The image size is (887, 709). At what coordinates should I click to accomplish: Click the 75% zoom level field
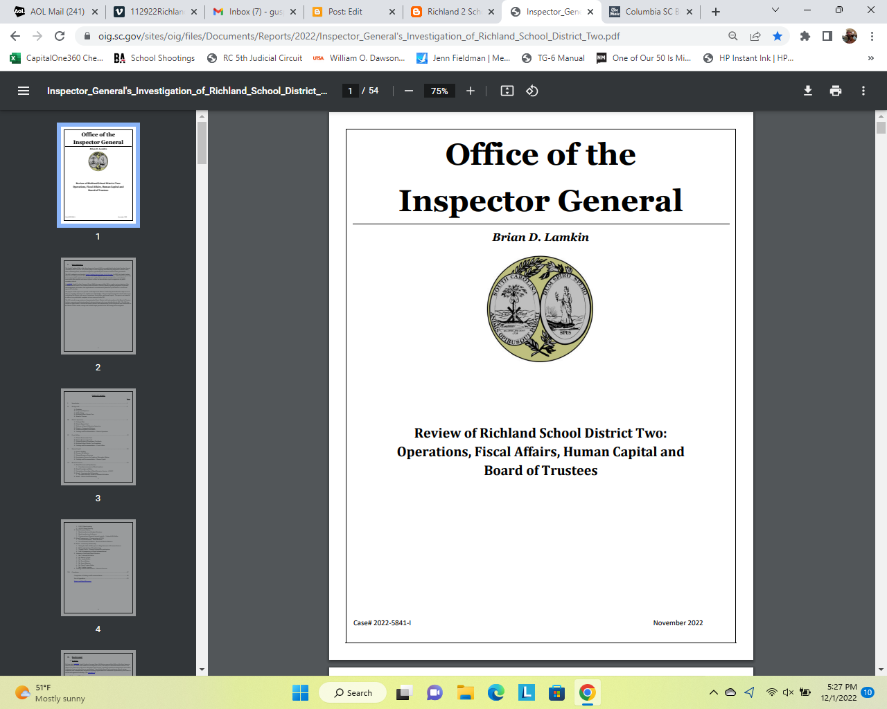coord(439,91)
